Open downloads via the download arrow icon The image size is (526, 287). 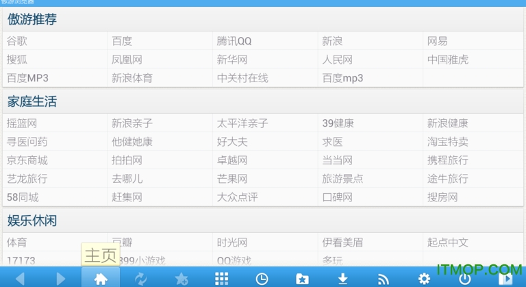343,278
